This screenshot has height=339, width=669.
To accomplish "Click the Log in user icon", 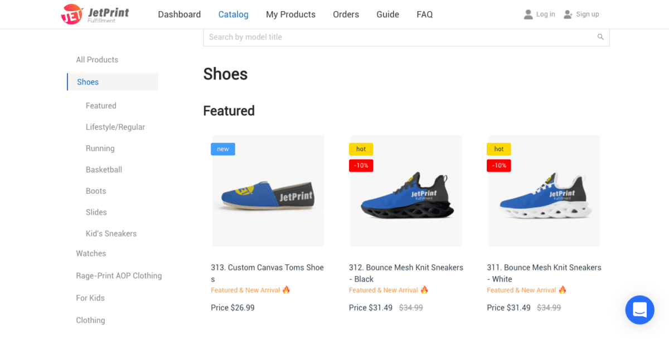I will (x=529, y=14).
